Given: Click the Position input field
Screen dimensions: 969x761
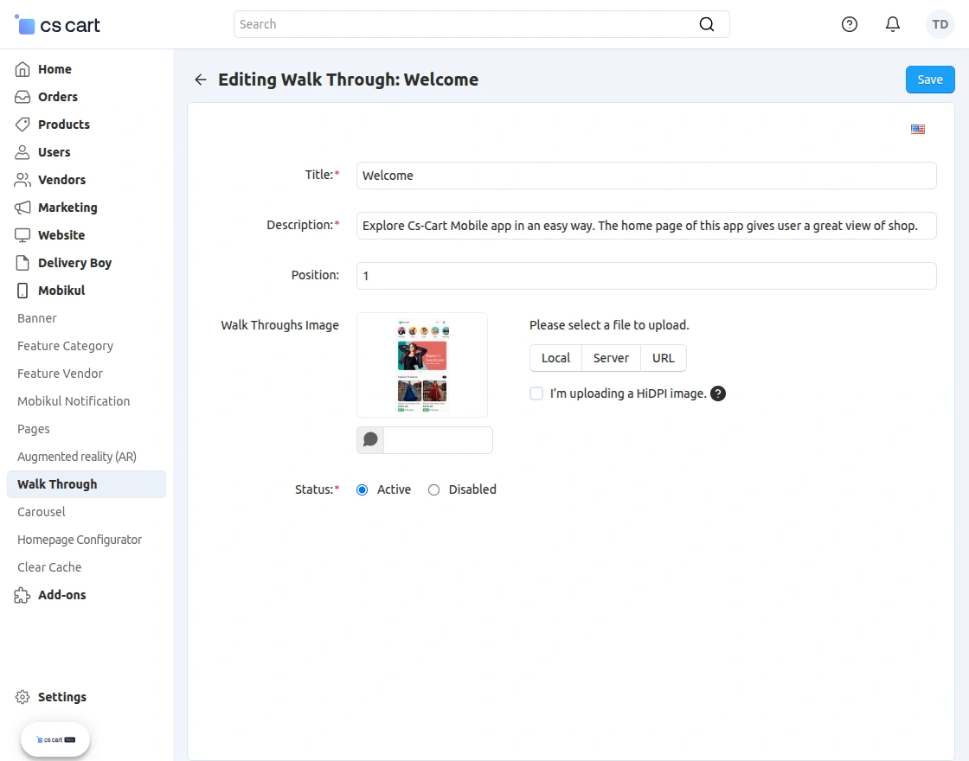Looking at the screenshot, I should tap(646, 276).
